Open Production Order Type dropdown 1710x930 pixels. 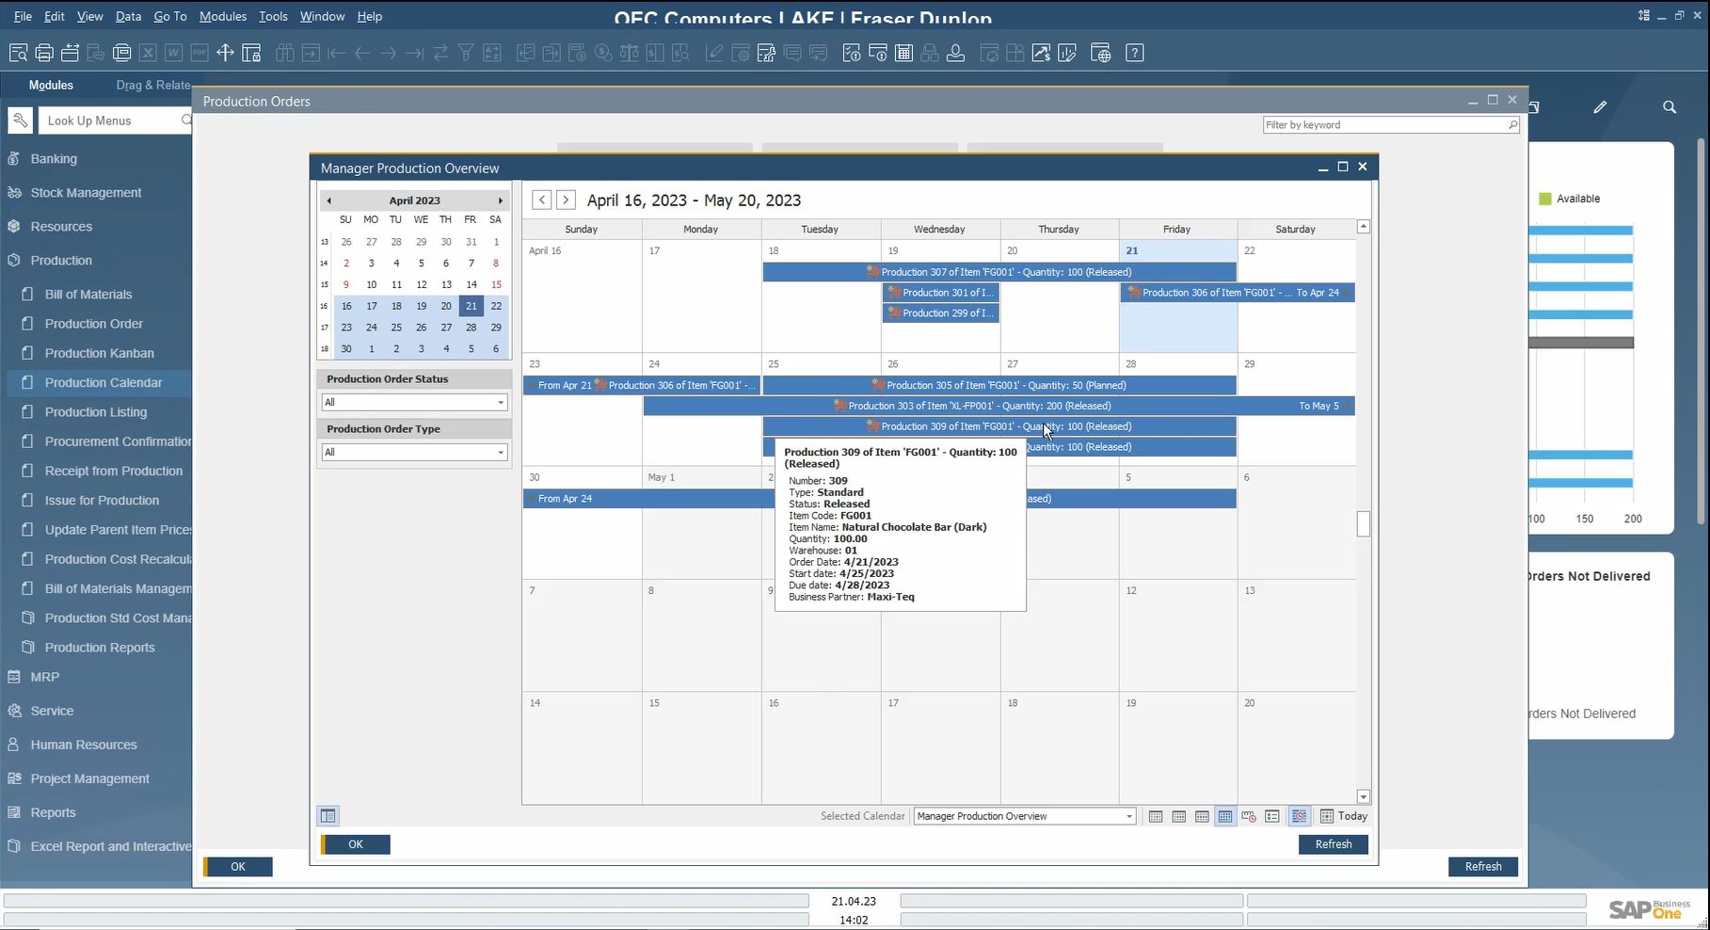(414, 452)
